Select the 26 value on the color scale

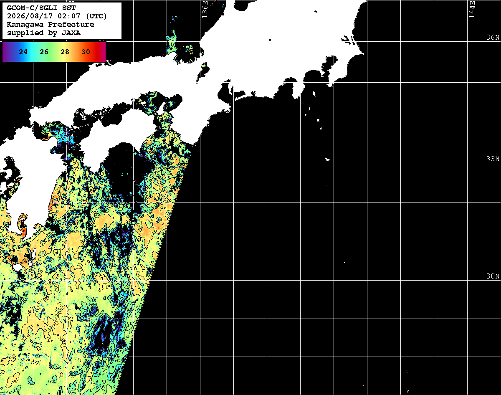[x=44, y=52]
